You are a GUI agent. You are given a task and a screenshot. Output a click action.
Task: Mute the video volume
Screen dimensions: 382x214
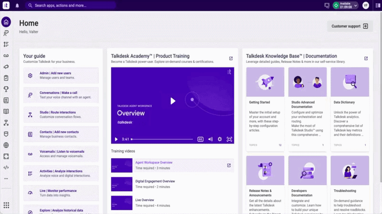210,139
